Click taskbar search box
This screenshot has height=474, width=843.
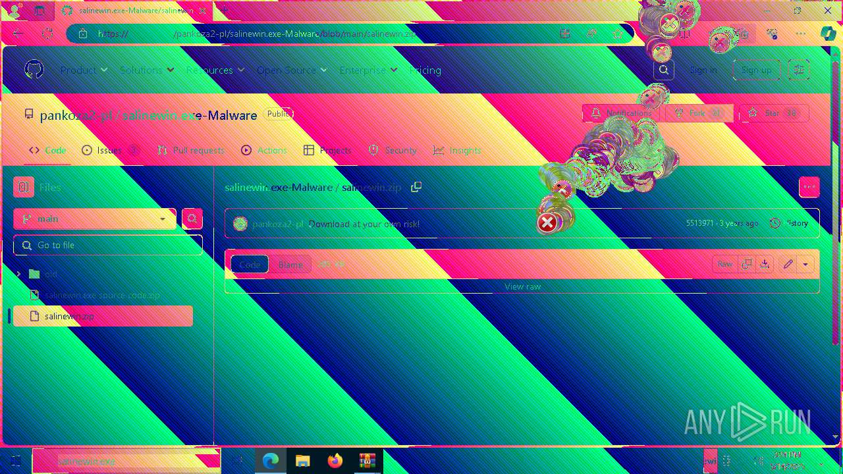tap(126, 461)
